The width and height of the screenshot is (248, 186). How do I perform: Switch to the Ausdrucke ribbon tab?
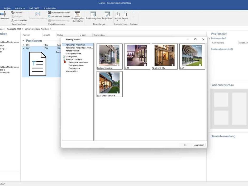click(20, 8)
